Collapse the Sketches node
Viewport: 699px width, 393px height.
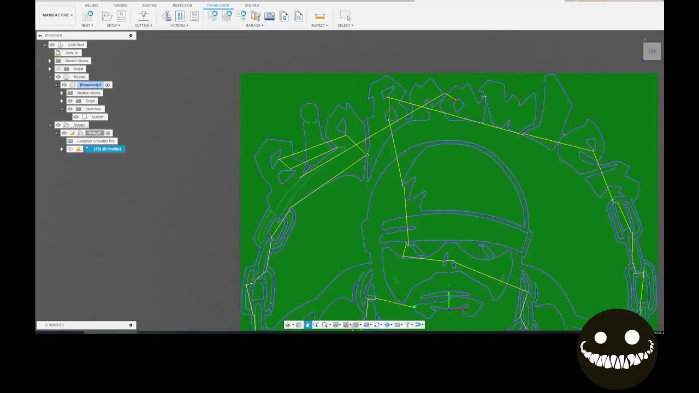click(x=62, y=109)
